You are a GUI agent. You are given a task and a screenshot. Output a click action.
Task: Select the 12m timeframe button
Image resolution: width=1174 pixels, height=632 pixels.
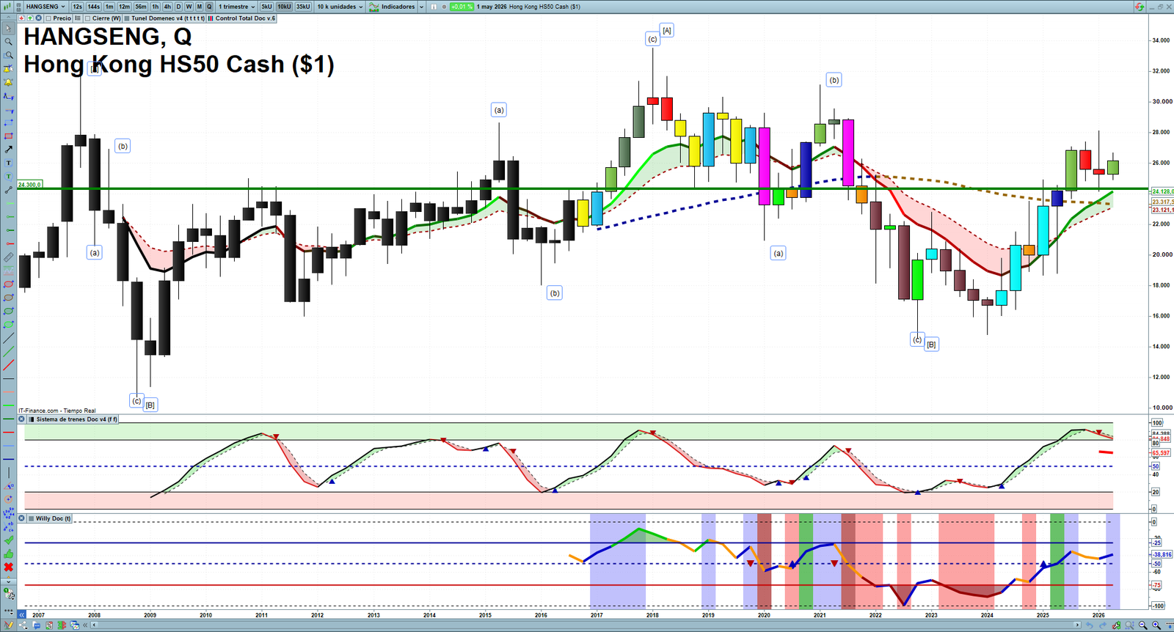pos(124,7)
